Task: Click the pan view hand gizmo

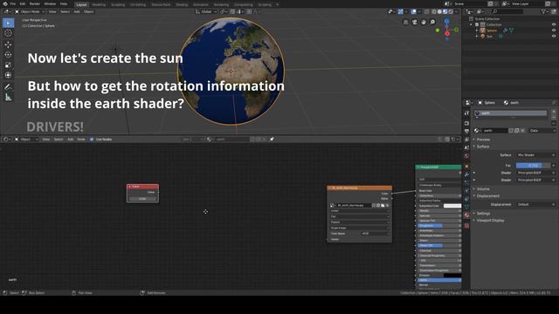Action: (x=424, y=22)
